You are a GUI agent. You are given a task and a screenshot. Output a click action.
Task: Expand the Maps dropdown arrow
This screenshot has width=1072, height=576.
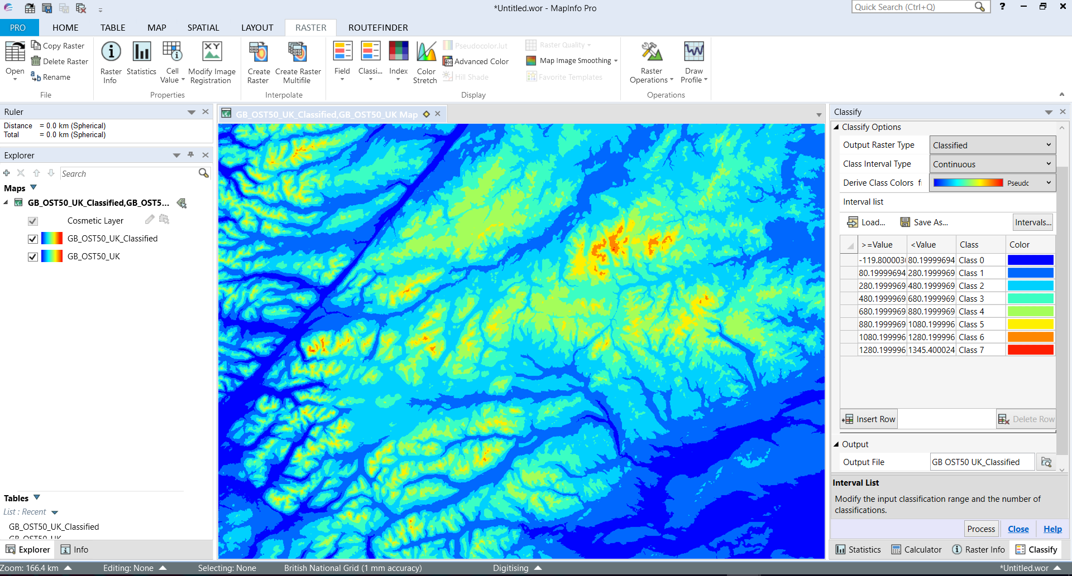(x=33, y=187)
